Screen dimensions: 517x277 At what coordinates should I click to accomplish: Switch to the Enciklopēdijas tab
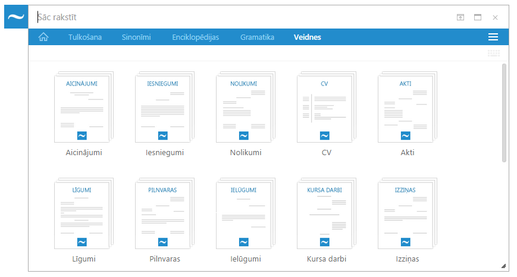click(196, 37)
